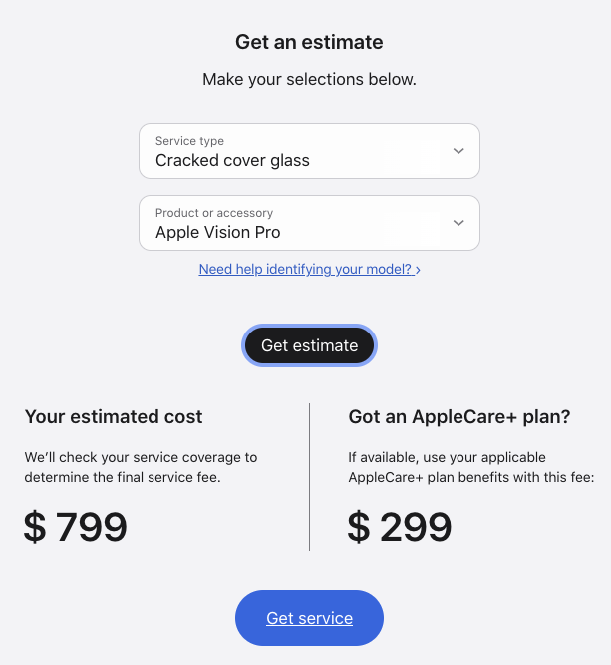The height and width of the screenshot is (665, 611).
Task: Open 'Need help identifying your model?' link
Action: (305, 269)
